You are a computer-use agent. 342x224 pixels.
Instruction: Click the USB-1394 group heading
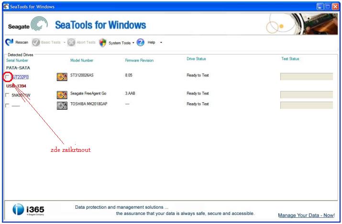(16, 86)
